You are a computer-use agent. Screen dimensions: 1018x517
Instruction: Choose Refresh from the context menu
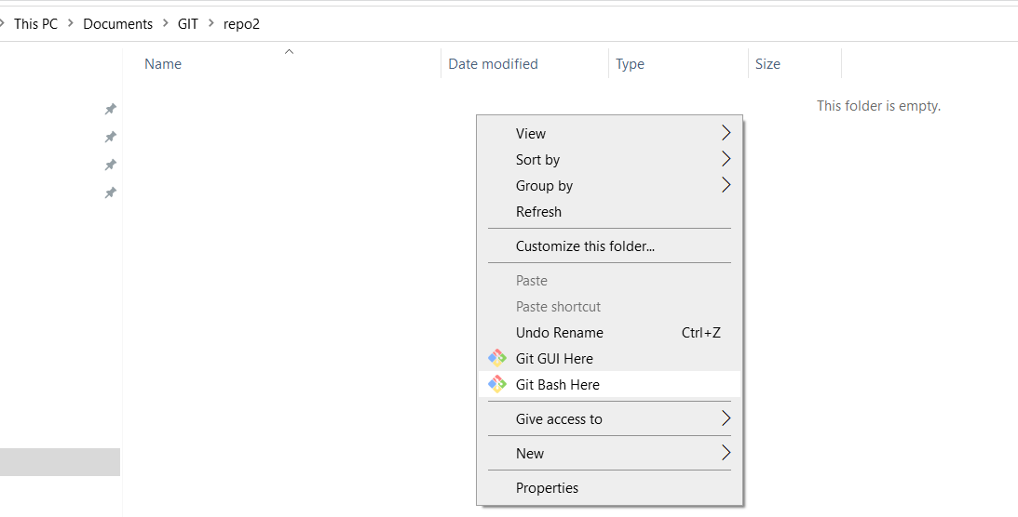pyautogui.click(x=538, y=211)
